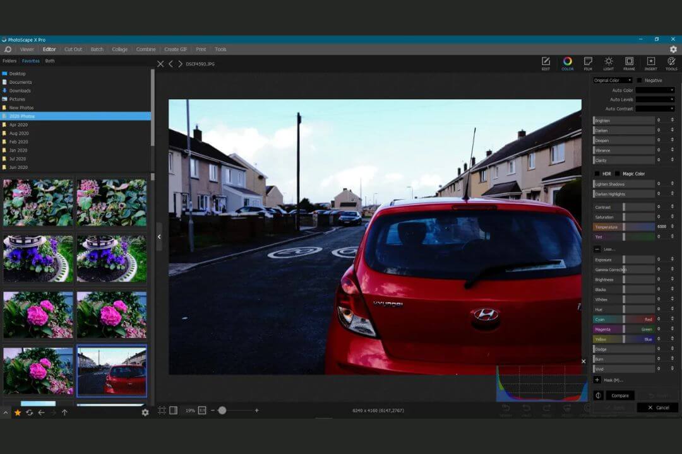Open the Original Color dropdown
The image size is (682, 454).
pos(613,80)
